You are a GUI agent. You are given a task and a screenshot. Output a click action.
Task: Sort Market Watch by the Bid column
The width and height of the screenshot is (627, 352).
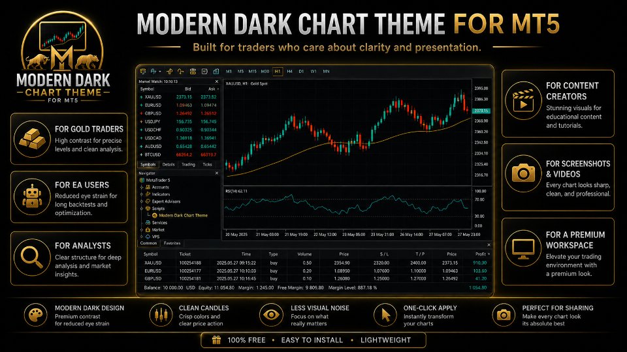[x=187, y=89]
